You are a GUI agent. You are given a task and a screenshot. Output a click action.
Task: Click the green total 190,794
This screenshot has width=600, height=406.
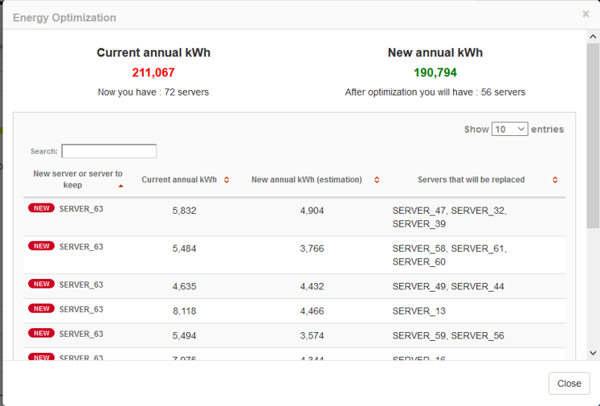tap(435, 72)
